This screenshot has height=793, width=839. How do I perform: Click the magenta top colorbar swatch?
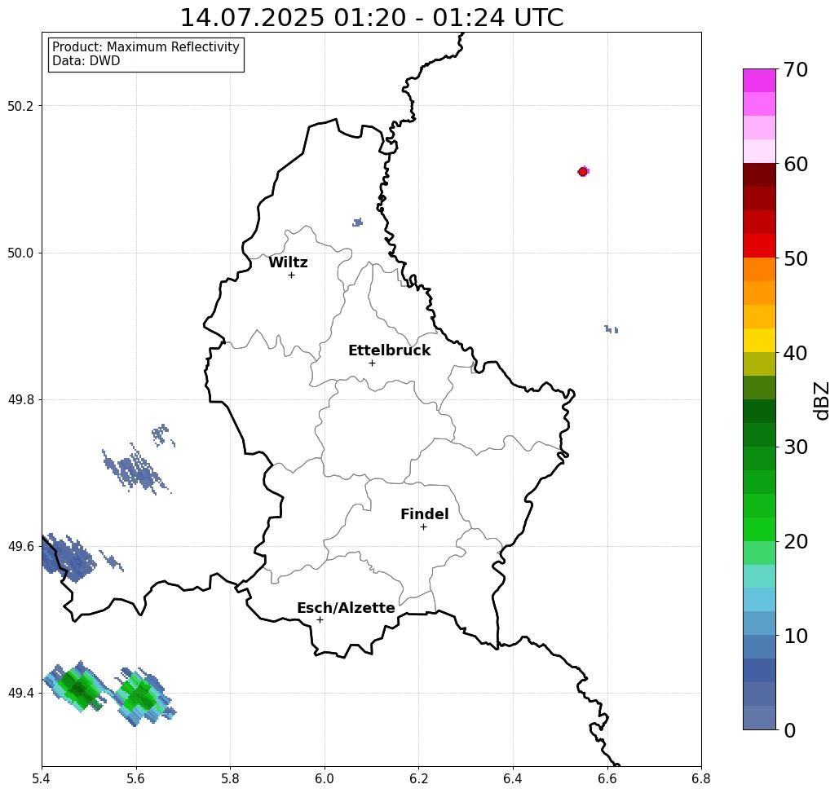(x=759, y=81)
